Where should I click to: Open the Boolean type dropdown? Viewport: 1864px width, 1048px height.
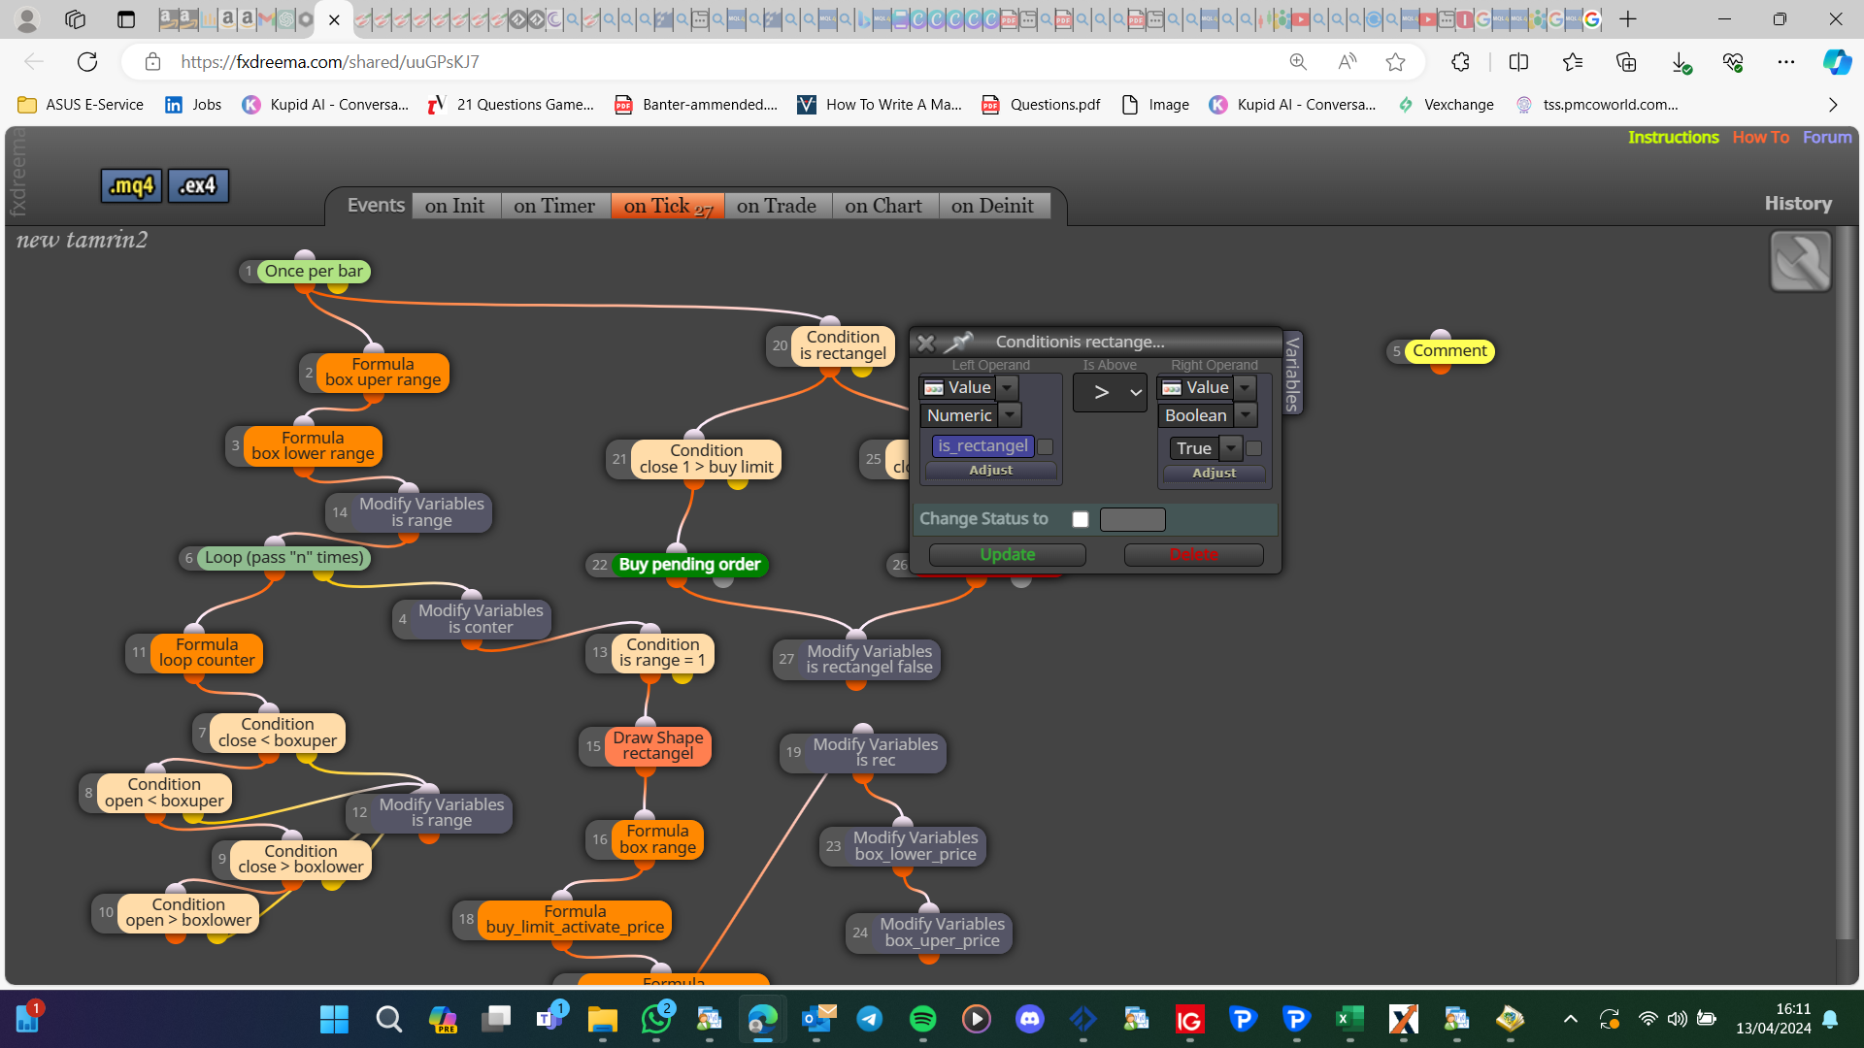point(1209,415)
